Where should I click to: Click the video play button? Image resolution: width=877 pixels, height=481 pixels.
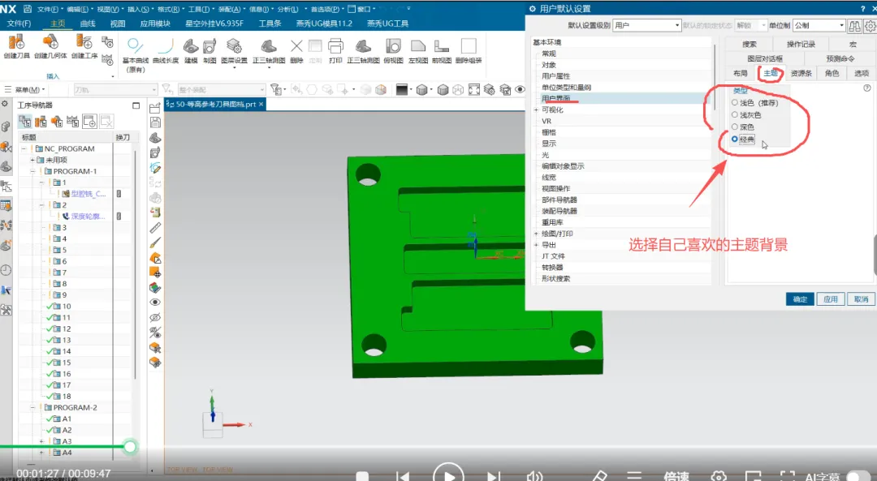448,475
